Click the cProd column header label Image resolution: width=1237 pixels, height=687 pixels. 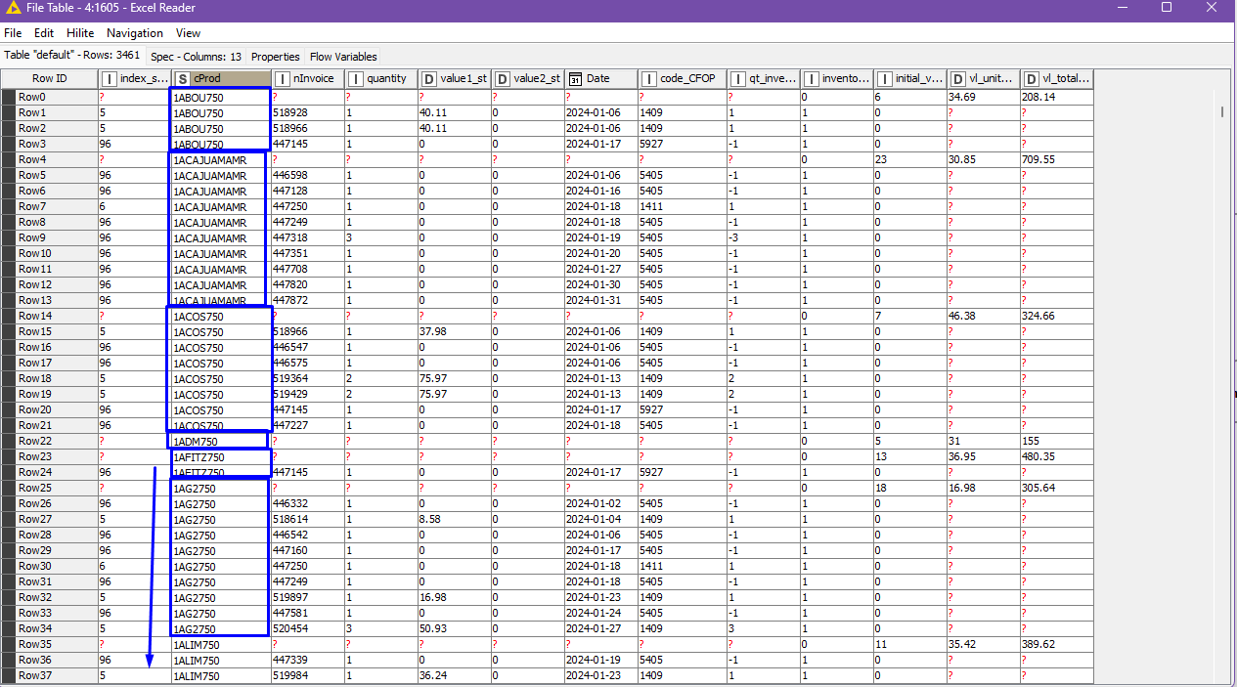click(x=205, y=78)
